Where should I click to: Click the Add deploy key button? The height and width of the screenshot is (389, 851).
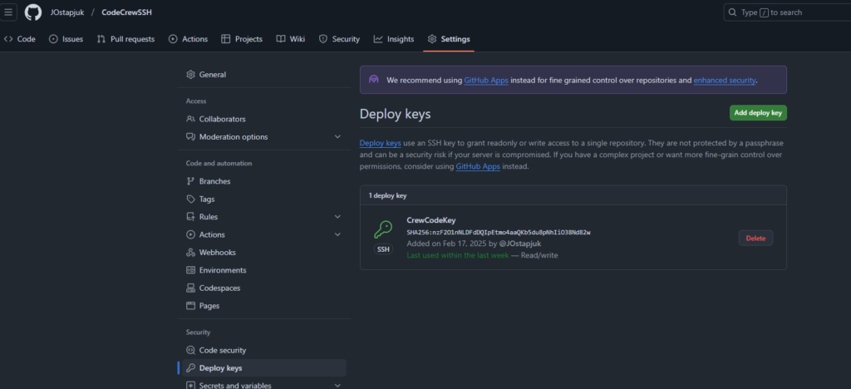click(x=758, y=113)
